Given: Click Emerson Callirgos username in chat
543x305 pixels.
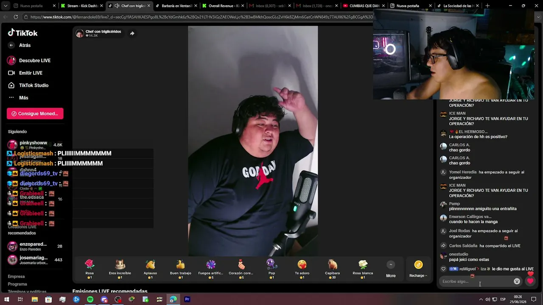Looking at the screenshot, I should [470, 217].
